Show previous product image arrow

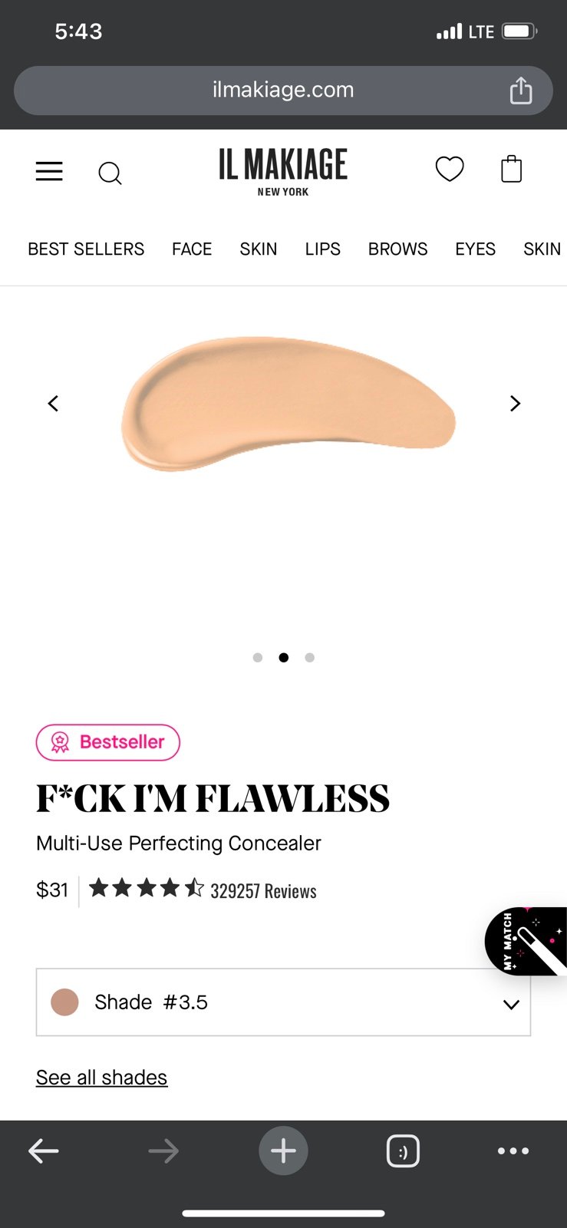pos(53,403)
